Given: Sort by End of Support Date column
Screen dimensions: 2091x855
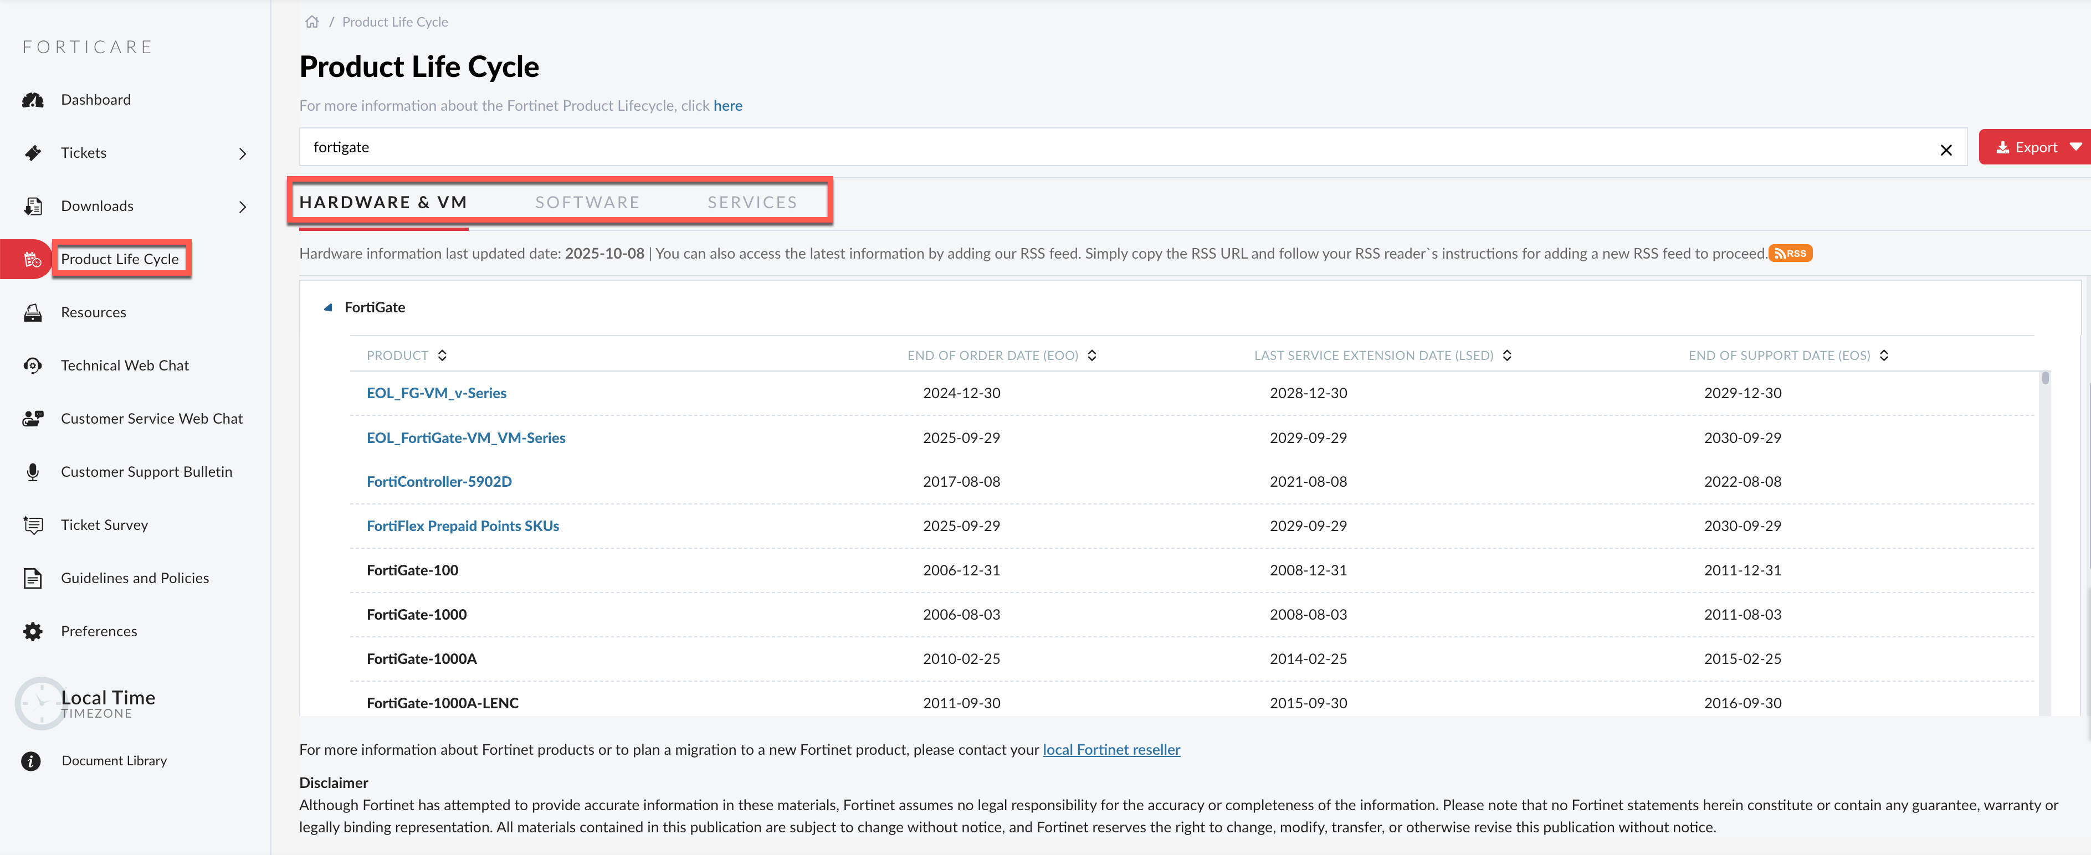Looking at the screenshot, I should pyautogui.click(x=1884, y=356).
